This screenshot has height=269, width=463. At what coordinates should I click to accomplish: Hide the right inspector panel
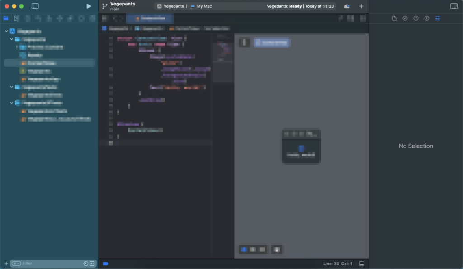[x=454, y=6]
